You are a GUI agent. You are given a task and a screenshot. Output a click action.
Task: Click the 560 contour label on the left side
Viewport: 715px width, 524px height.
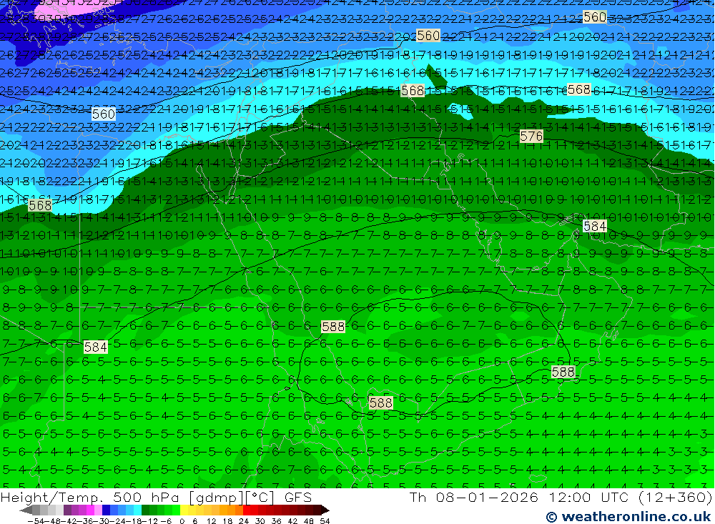(x=104, y=114)
